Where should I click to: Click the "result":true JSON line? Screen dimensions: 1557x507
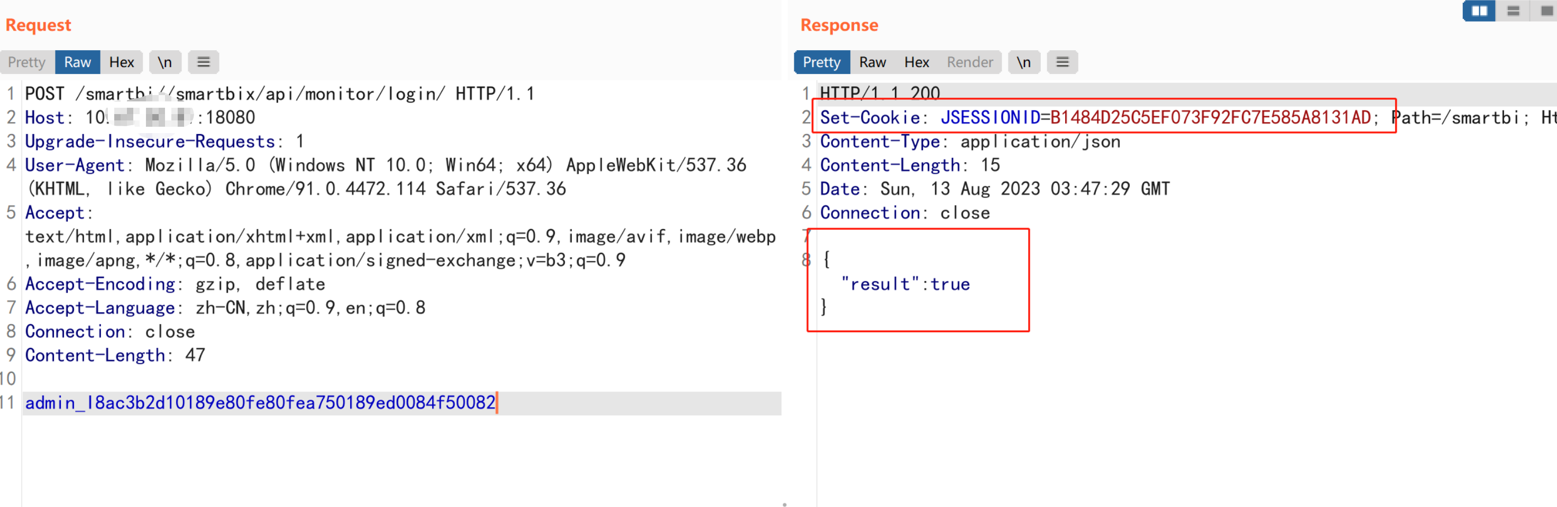point(905,284)
